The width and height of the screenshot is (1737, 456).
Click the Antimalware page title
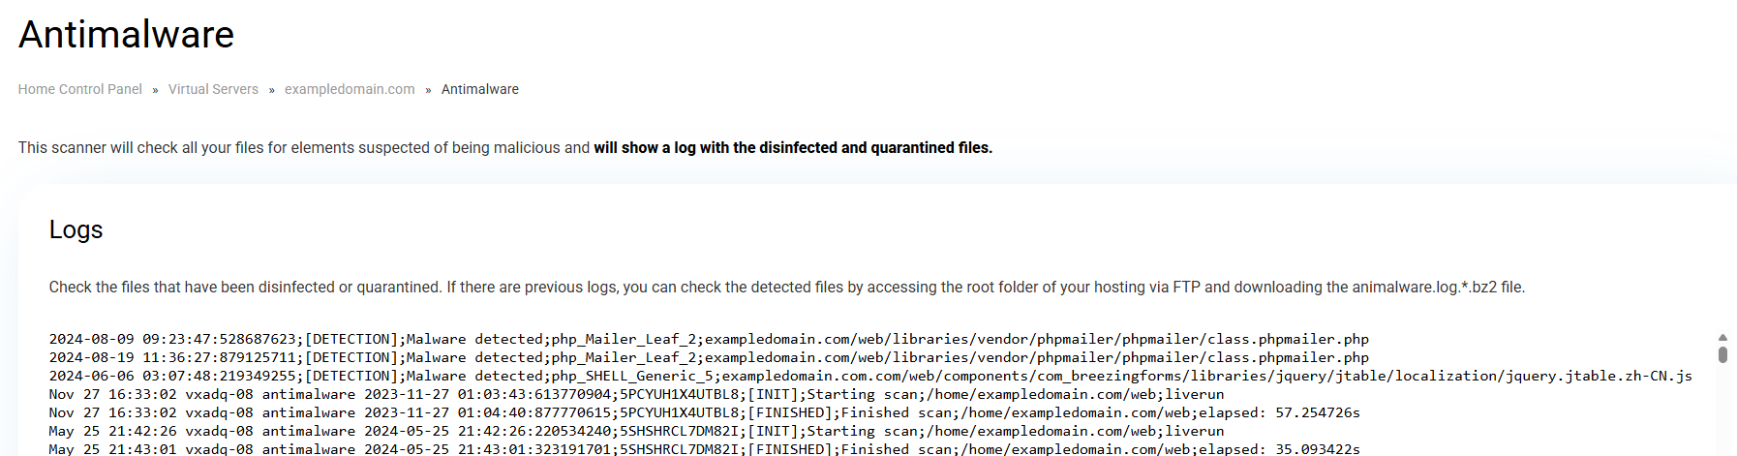126,35
